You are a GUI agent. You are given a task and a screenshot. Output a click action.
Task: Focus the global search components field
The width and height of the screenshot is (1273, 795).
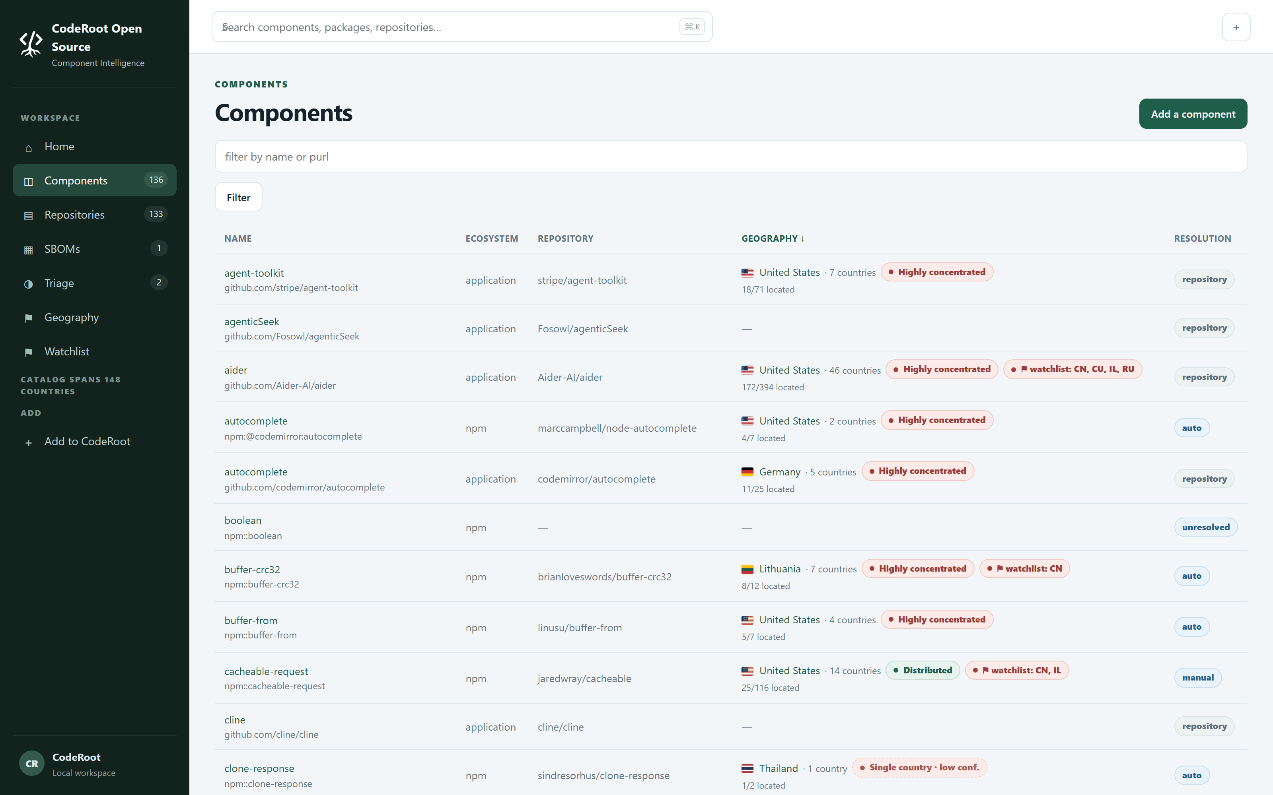coord(462,27)
